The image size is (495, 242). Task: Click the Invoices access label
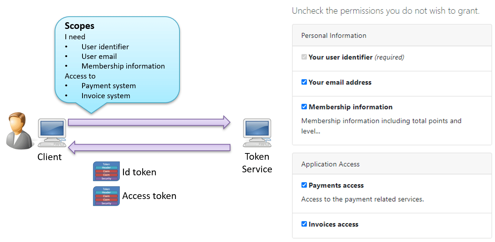[x=334, y=224]
